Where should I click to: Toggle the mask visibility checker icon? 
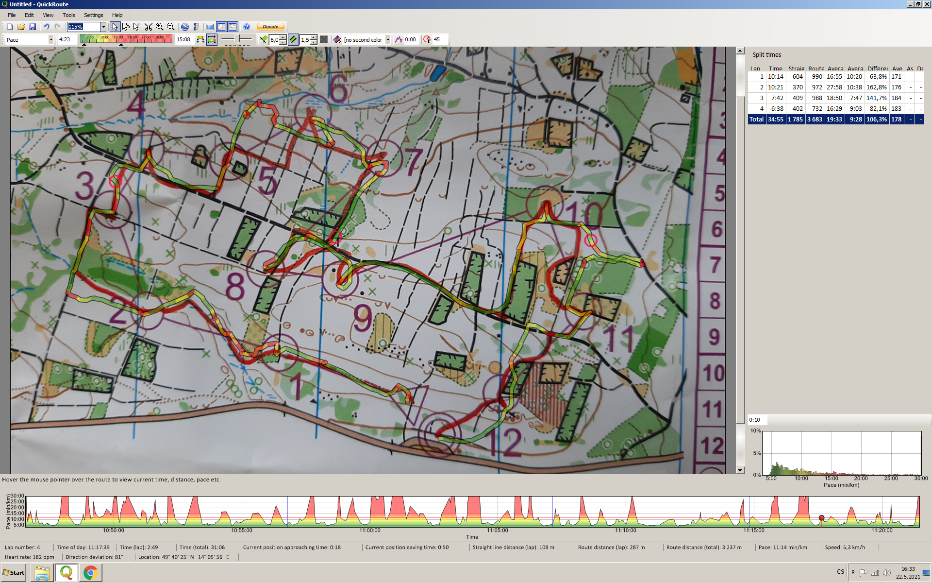324,40
